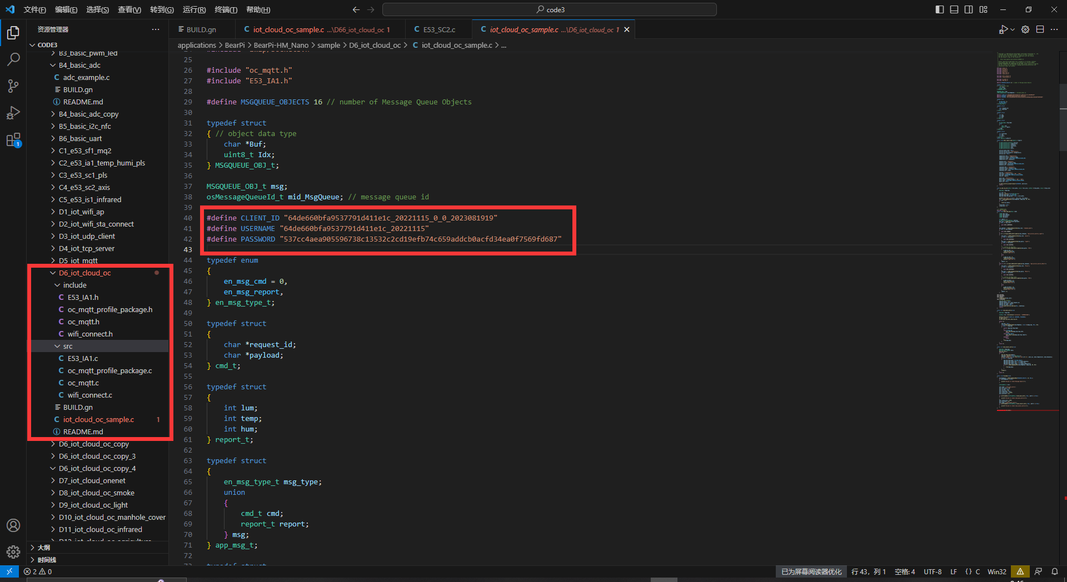
Task: Open the 编辑(E) menu
Action: click(66, 9)
